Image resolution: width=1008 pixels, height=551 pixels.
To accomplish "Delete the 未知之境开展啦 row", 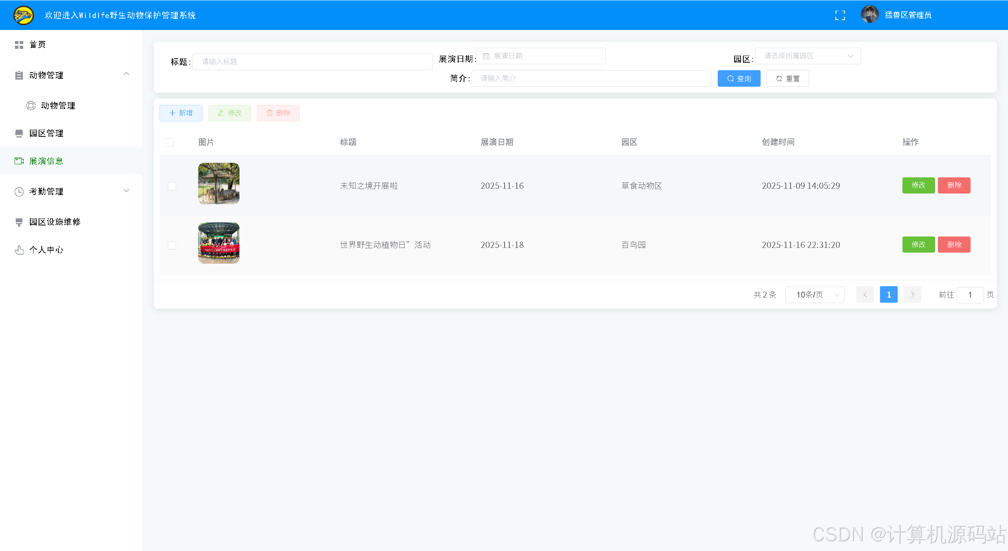I will 954,185.
